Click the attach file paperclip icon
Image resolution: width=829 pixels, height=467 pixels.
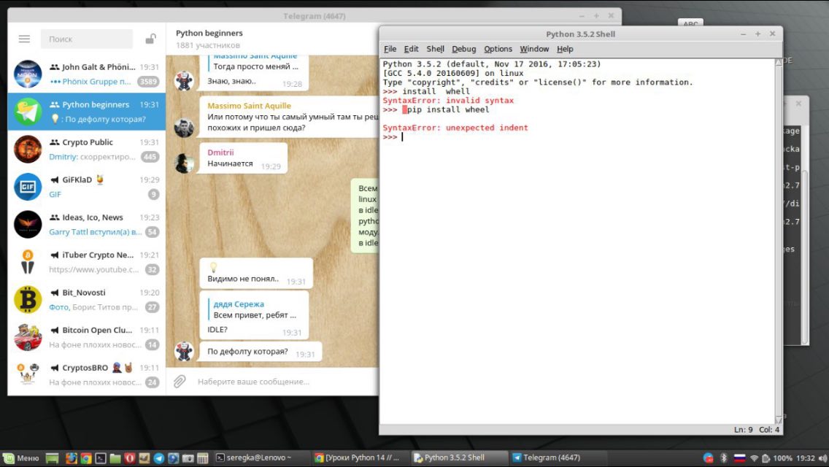tap(180, 382)
